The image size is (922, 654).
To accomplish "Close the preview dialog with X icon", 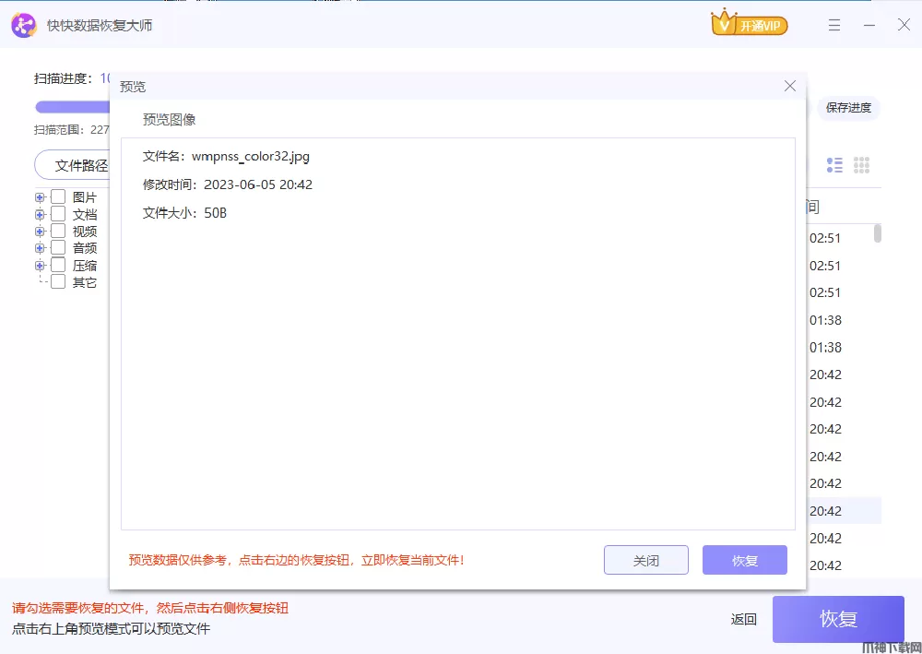I will point(790,86).
